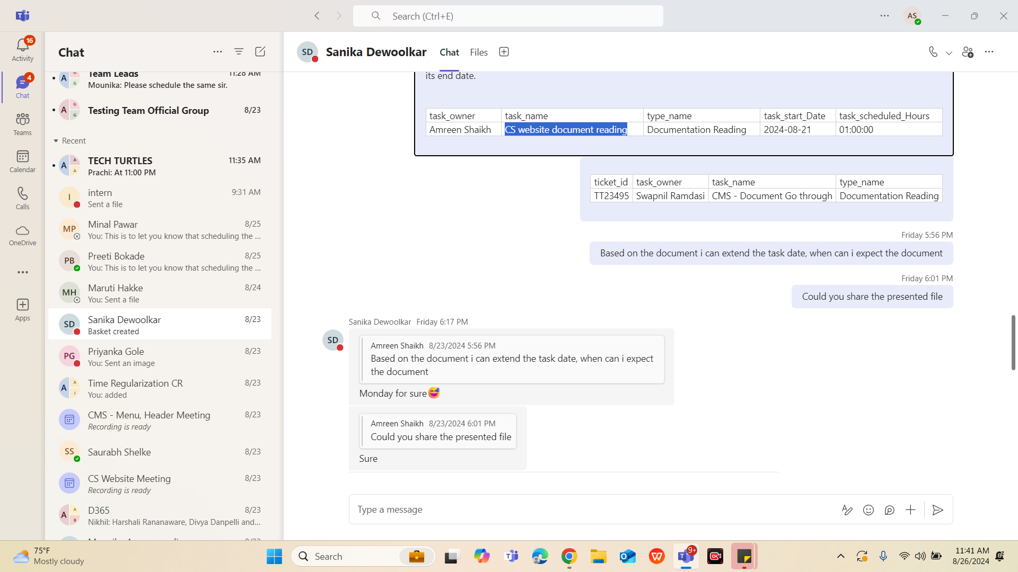
Task: Open chat list more options ellipsis
Action: coord(217,51)
